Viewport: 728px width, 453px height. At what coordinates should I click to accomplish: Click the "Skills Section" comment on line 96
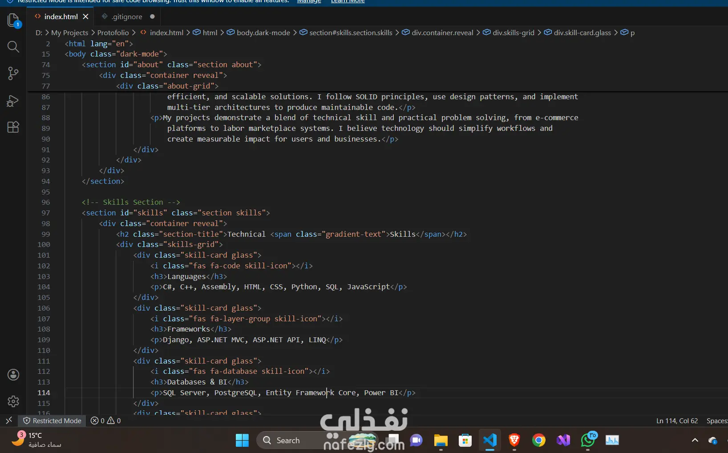click(131, 202)
